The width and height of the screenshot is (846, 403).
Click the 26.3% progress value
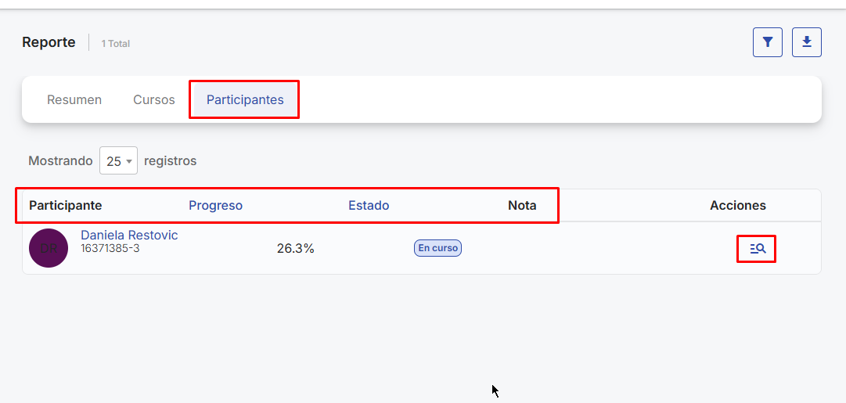pyautogui.click(x=295, y=249)
